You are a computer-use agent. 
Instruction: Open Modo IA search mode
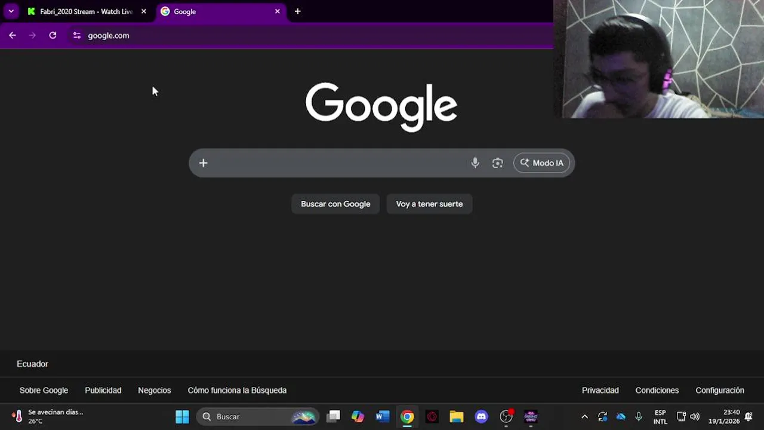click(x=542, y=163)
